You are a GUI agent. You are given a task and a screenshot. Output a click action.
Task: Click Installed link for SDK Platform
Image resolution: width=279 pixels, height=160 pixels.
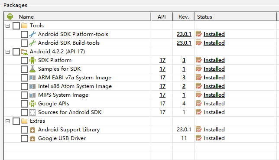214,60
